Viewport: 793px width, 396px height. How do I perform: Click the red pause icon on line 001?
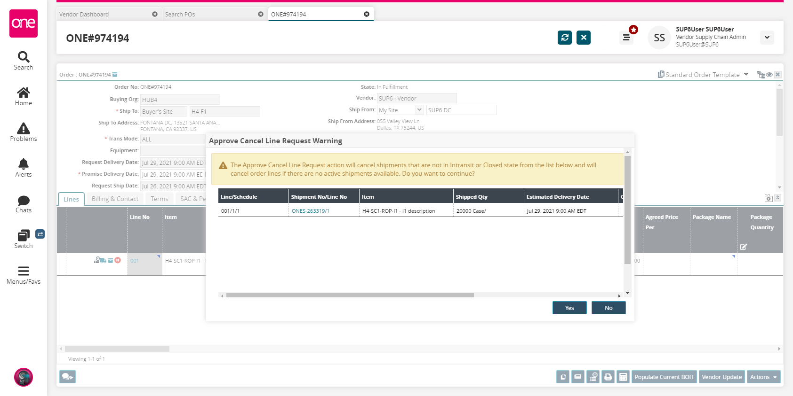tap(118, 260)
